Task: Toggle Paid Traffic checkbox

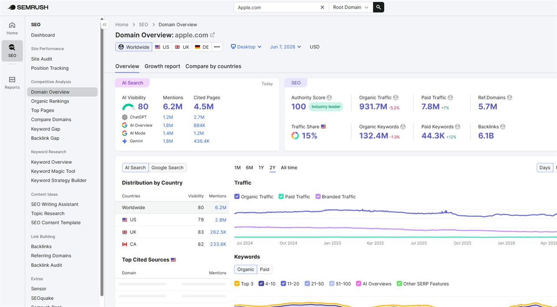Action: click(x=281, y=196)
